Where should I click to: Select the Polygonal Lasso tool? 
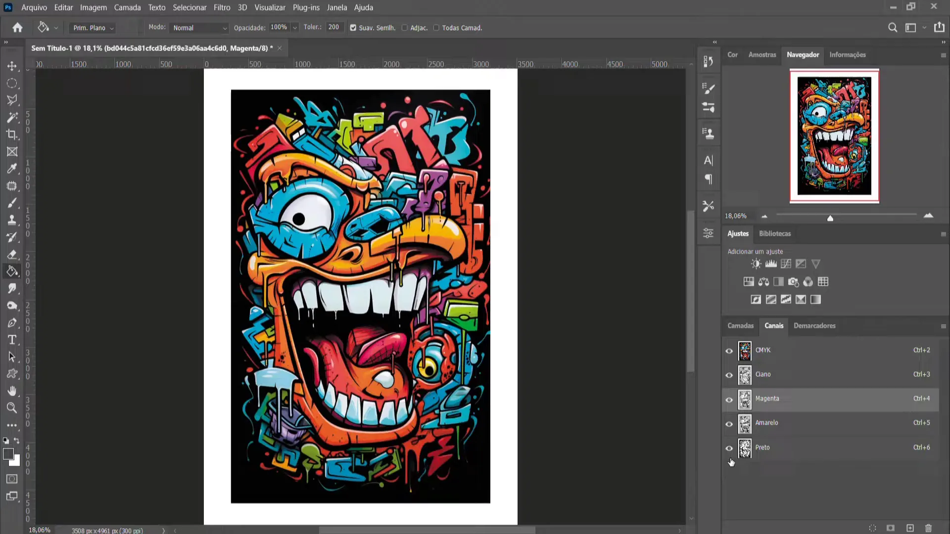[x=12, y=100]
